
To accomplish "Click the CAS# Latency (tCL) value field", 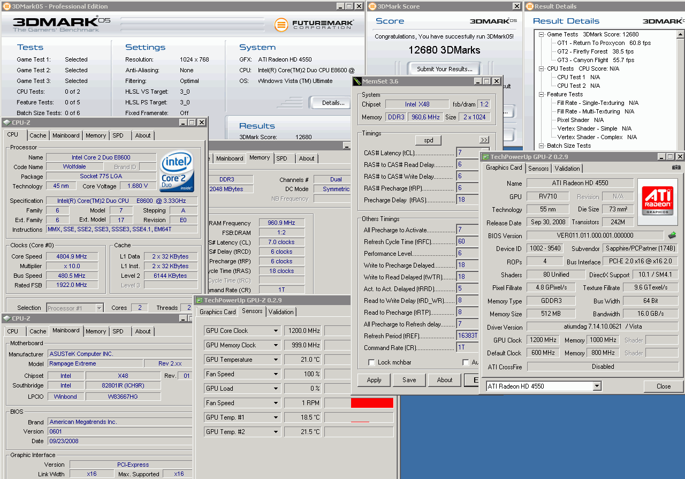I will click(x=467, y=153).
